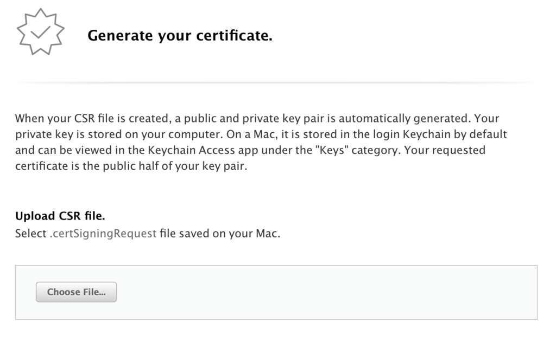
Task: Click 'When your CSR file is created'
Action: 93,118
